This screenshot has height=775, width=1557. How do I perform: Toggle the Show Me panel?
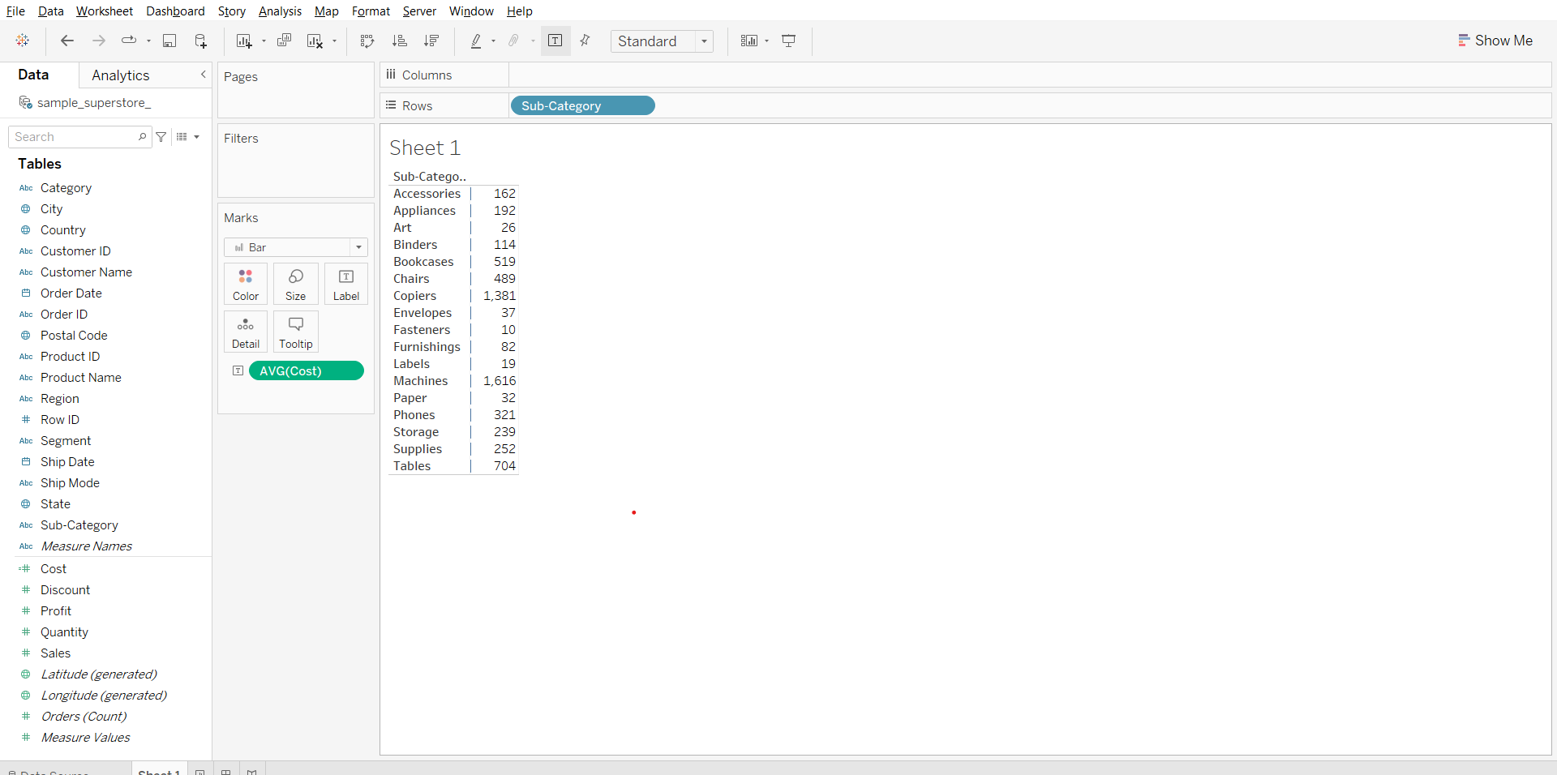1495,41
